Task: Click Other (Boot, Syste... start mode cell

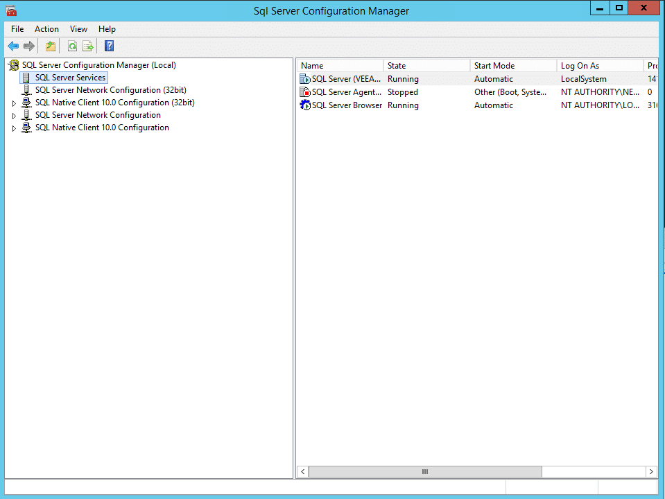Action: point(510,92)
